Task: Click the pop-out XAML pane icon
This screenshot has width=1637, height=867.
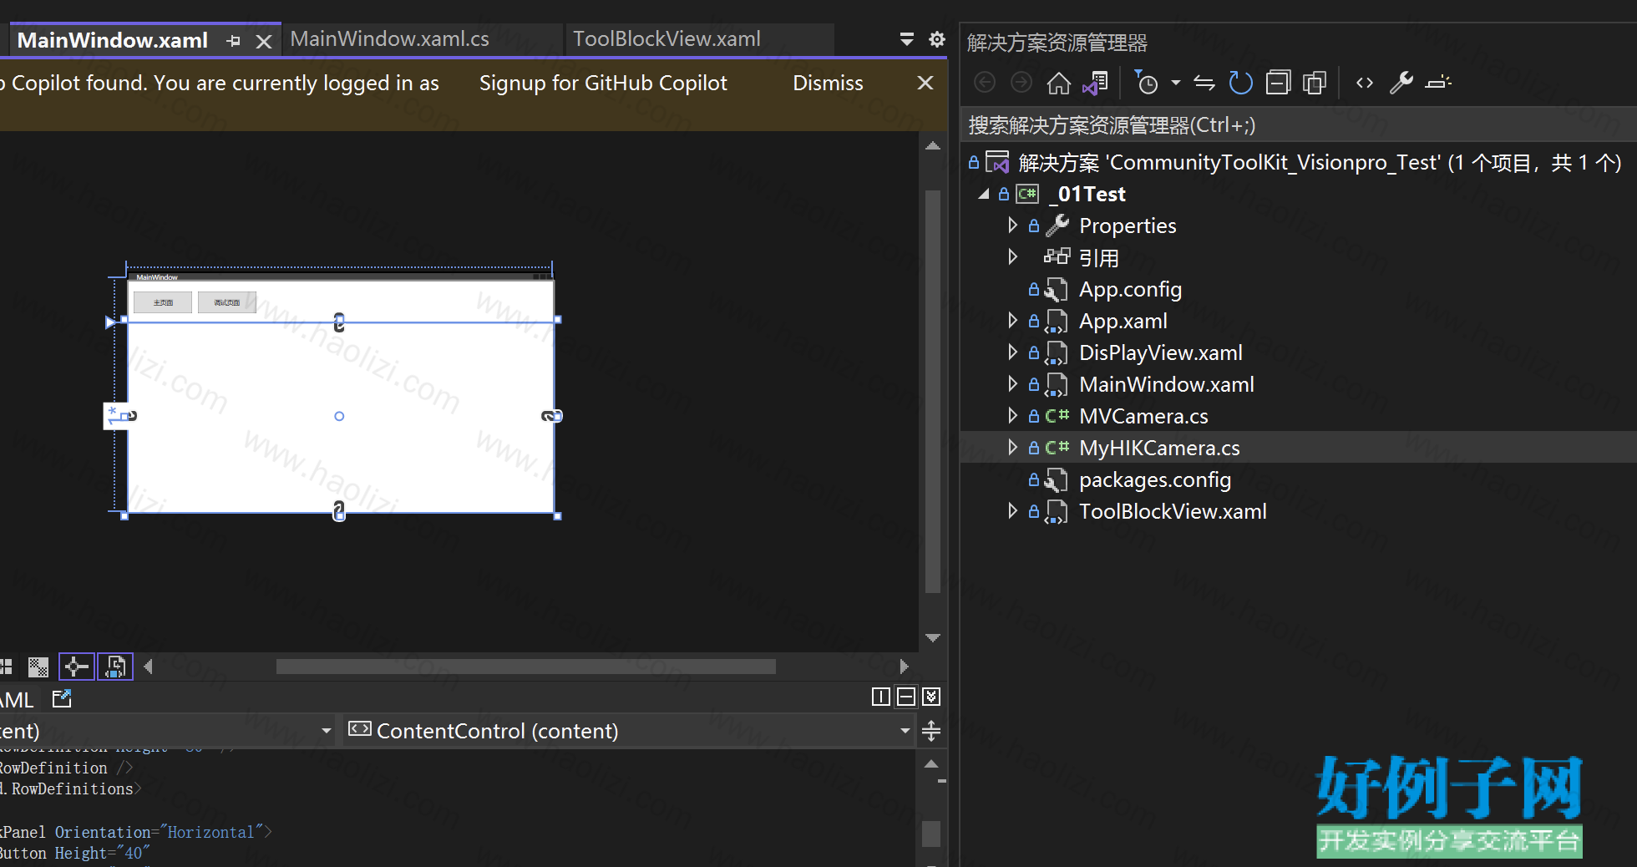Action: point(63,699)
